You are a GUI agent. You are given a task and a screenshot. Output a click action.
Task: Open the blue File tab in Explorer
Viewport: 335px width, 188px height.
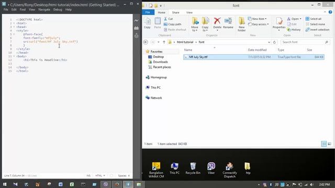(x=148, y=13)
